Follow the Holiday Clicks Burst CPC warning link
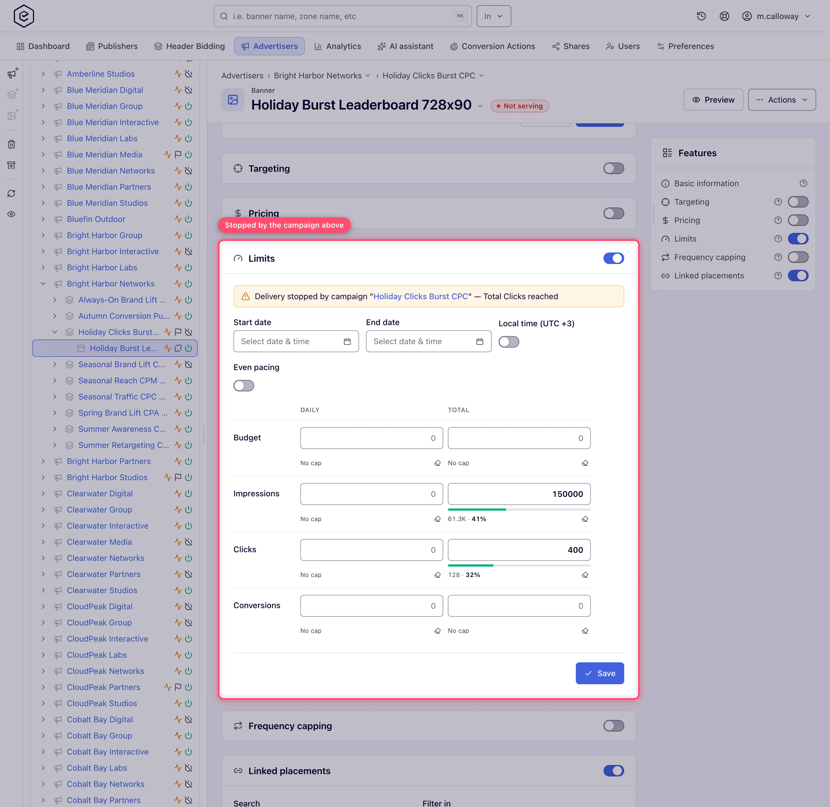The height and width of the screenshot is (807, 830). [420, 296]
